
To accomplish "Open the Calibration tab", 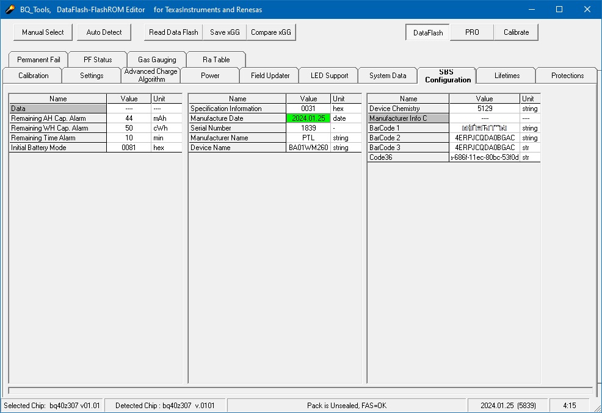I will (34, 76).
